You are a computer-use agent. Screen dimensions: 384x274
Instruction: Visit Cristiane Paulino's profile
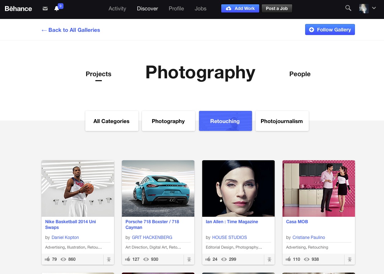coord(309,238)
